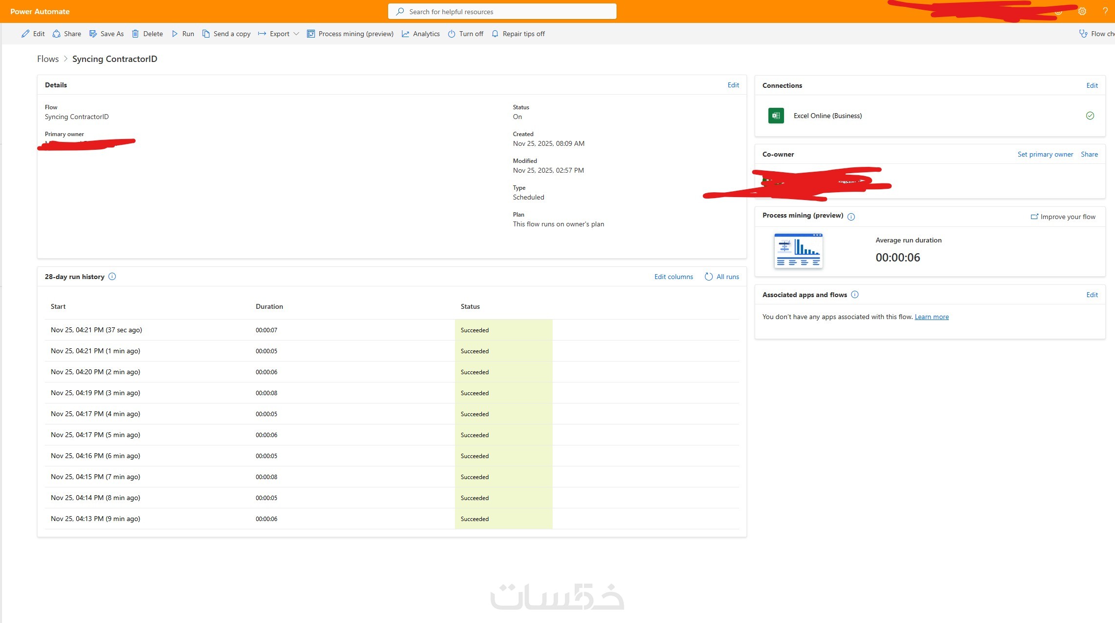Click Set primary owner link

click(1045, 154)
